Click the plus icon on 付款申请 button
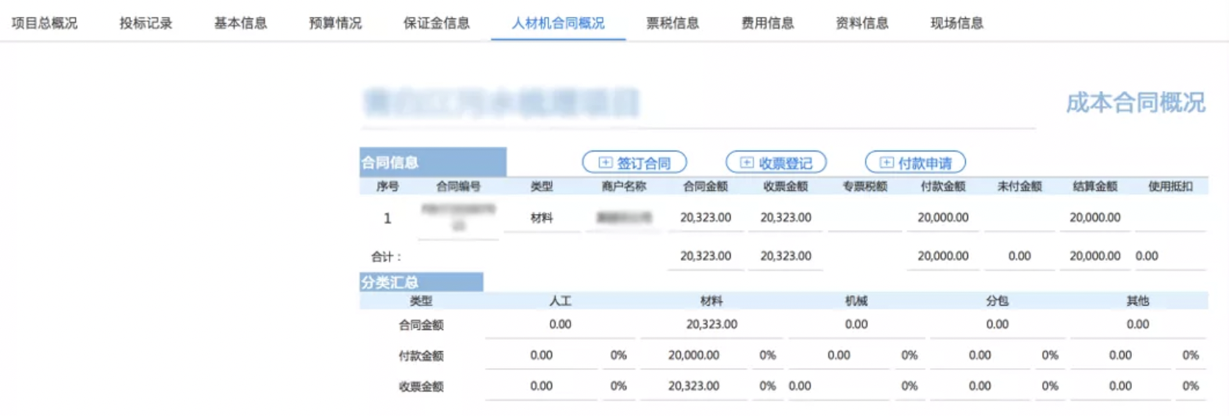Image resolution: width=1229 pixels, height=416 pixels. tap(886, 162)
